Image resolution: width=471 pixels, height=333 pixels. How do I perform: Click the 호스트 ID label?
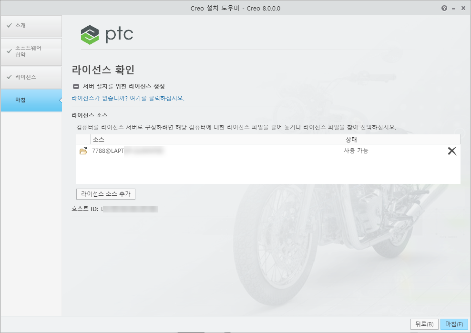85,209
